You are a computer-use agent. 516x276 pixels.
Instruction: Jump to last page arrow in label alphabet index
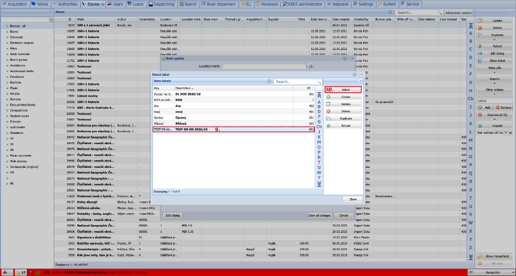point(319,184)
